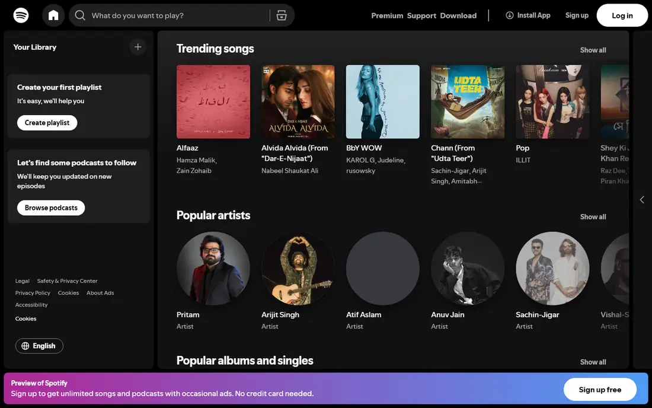Click the Cookies link under Accessibility

click(x=25, y=318)
